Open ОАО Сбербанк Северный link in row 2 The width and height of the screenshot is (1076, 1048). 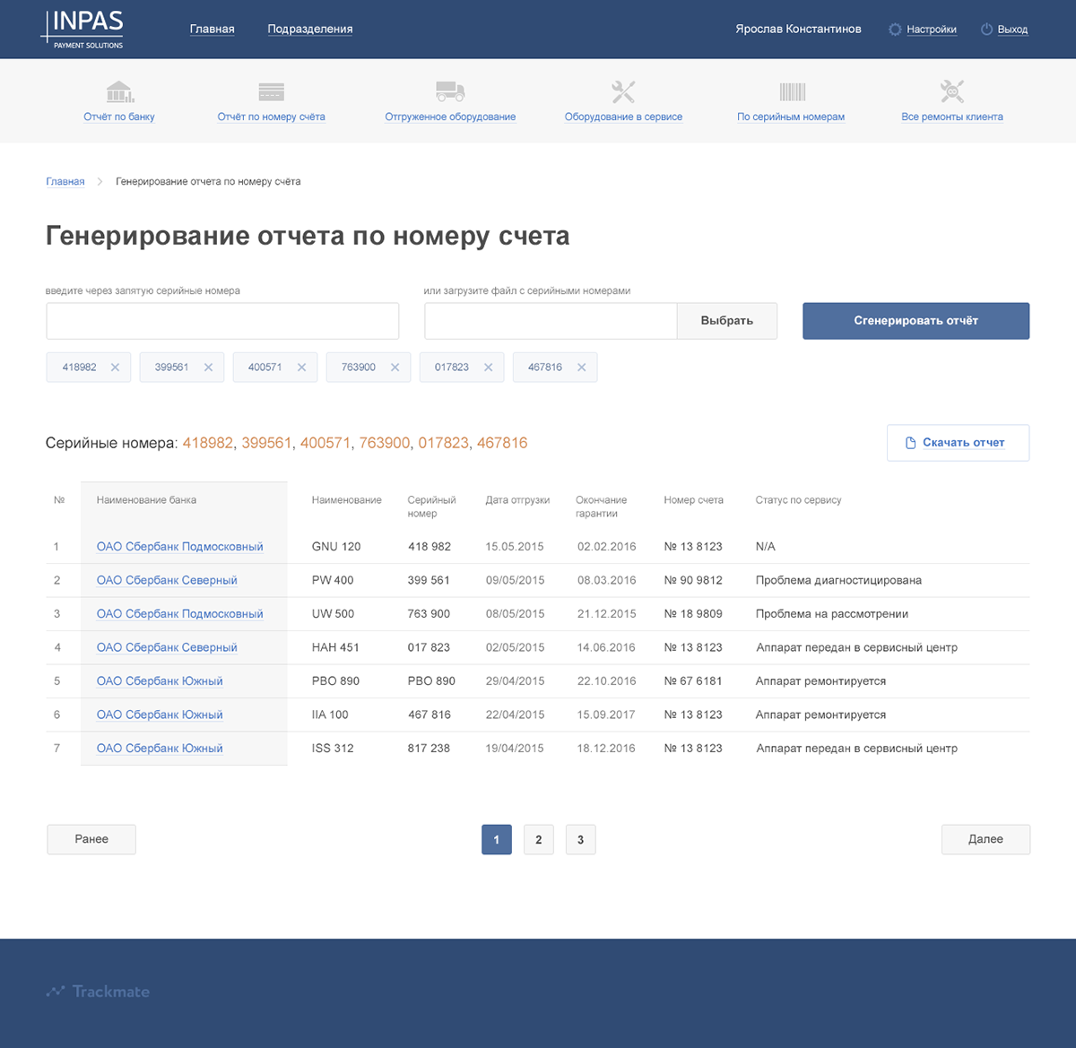tap(167, 581)
